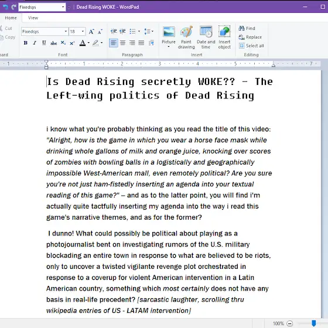This screenshot has height=328, width=328.
Task: Switch to the View ribbon tab
Action: [33, 18]
